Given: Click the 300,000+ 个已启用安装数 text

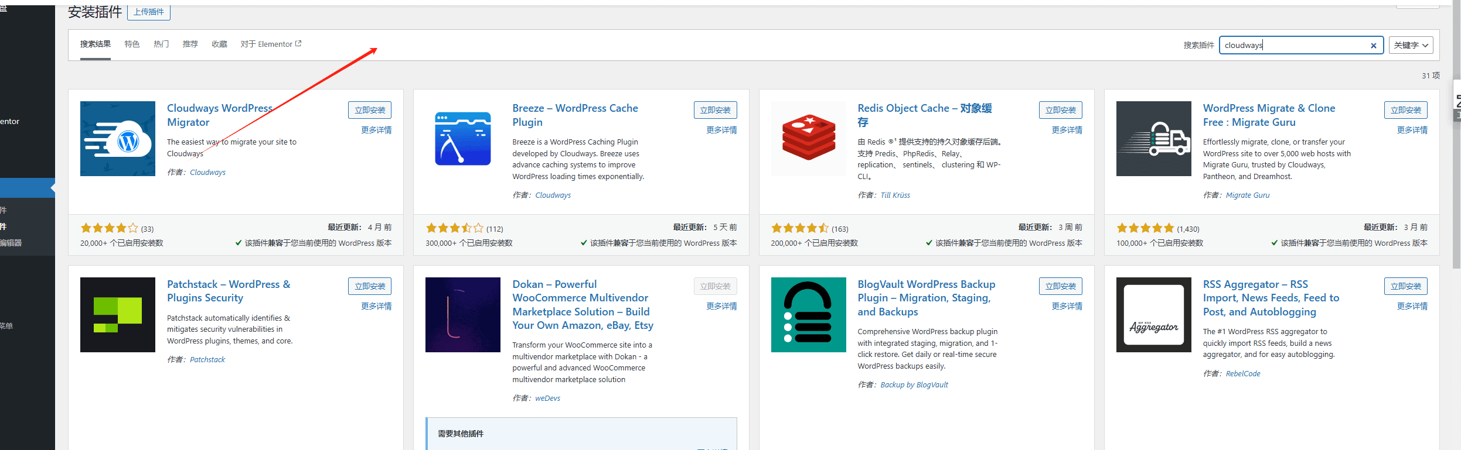Looking at the screenshot, I should click(x=469, y=243).
